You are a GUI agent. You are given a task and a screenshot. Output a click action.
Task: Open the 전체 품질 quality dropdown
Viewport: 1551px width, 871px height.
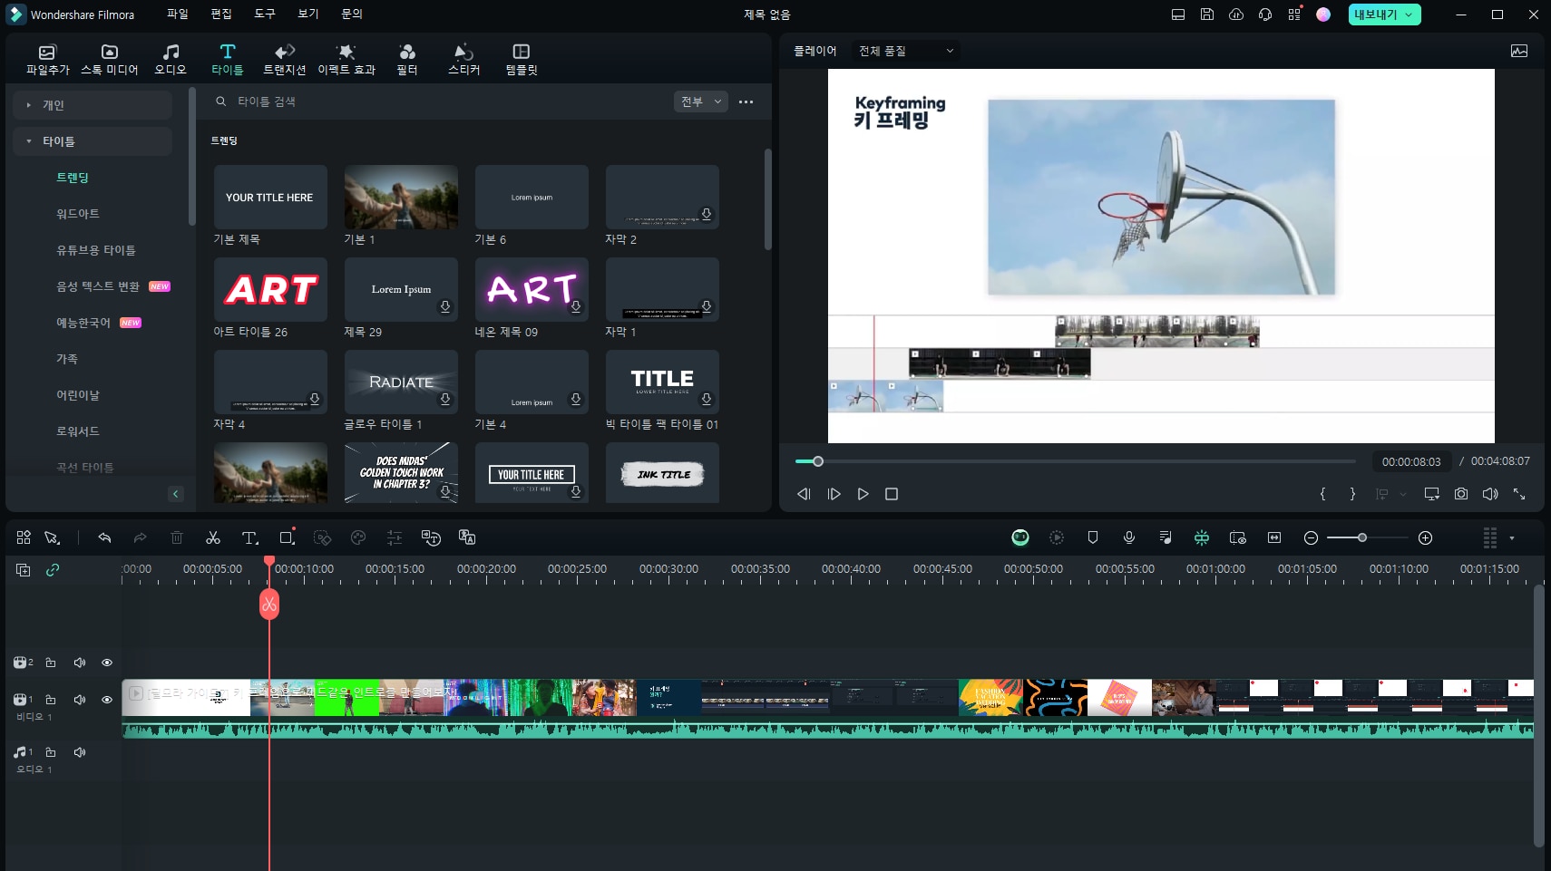click(906, 51)
